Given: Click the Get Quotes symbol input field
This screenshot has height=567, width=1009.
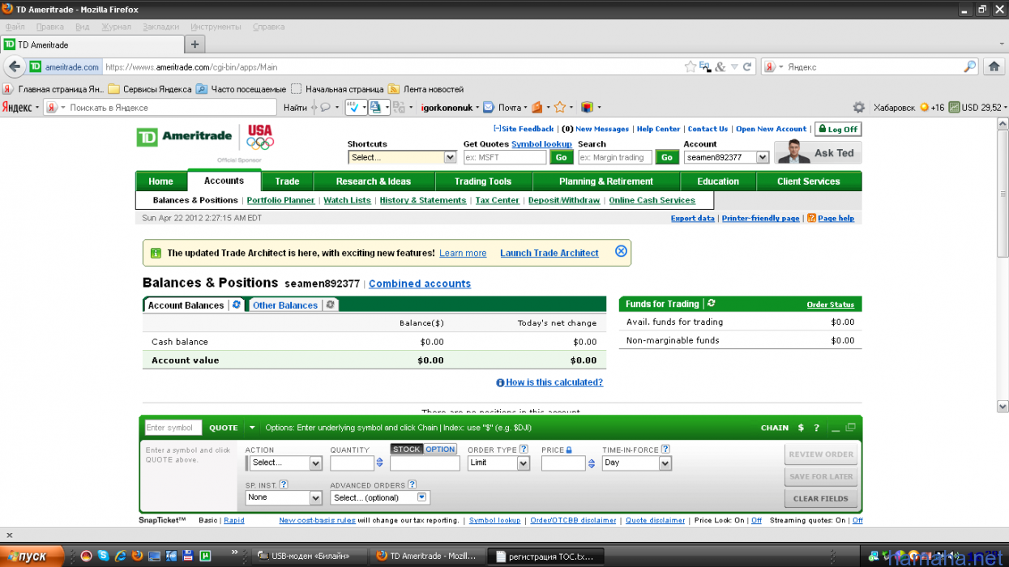Looking at the screenshot, I should point(505,157).
